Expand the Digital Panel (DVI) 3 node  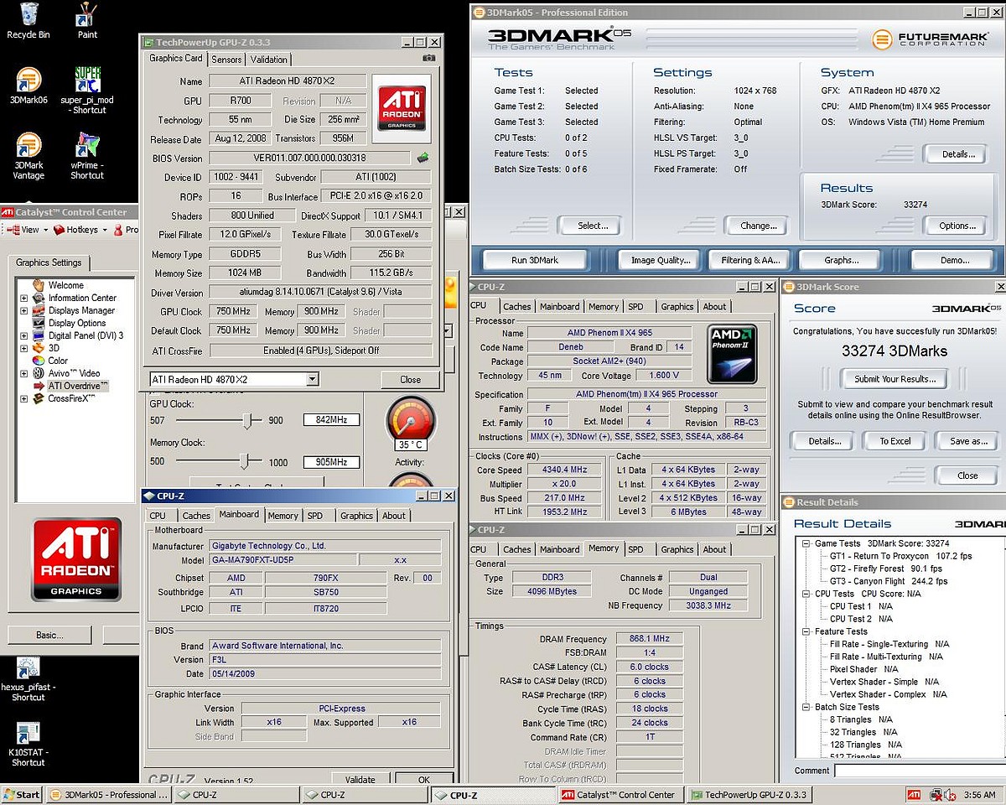[x=24, y=335]
